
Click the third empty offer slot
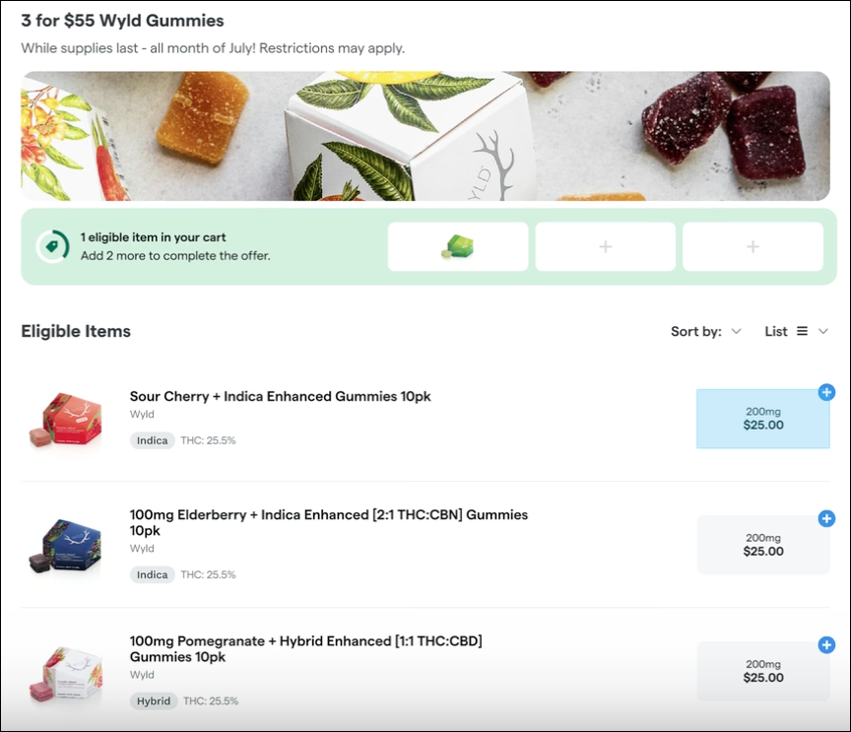tap(753, 246)
